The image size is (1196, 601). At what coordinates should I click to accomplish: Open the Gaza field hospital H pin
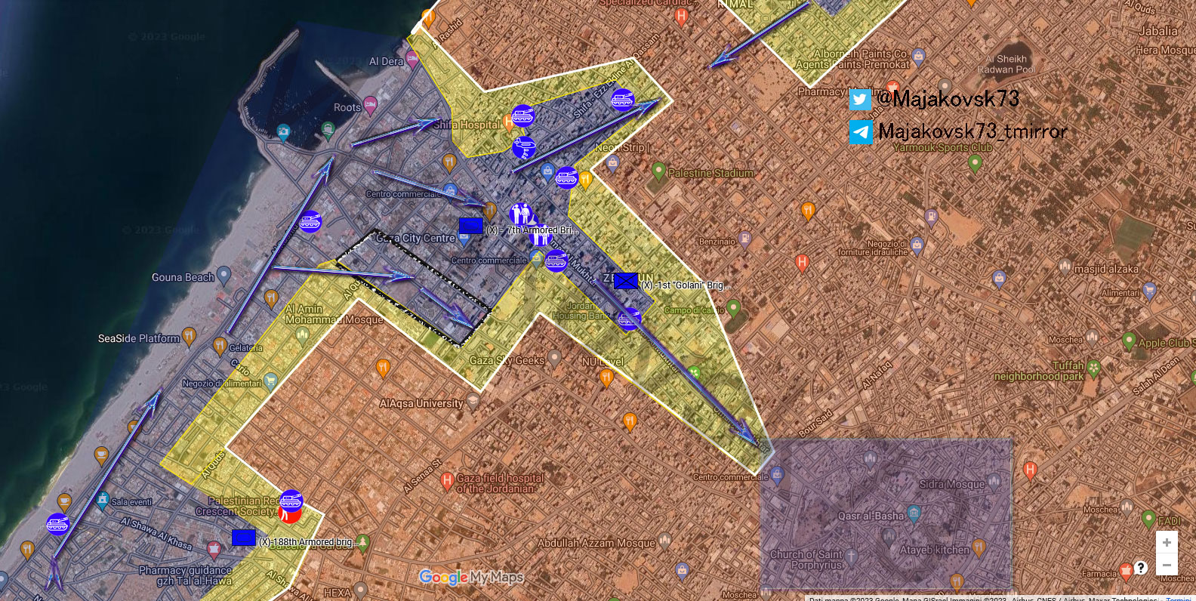447,480
